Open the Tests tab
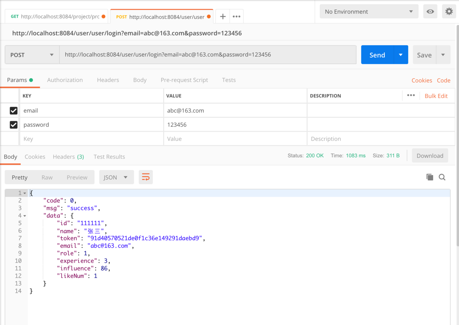This screenshot has width=459, height=325. 229,80
